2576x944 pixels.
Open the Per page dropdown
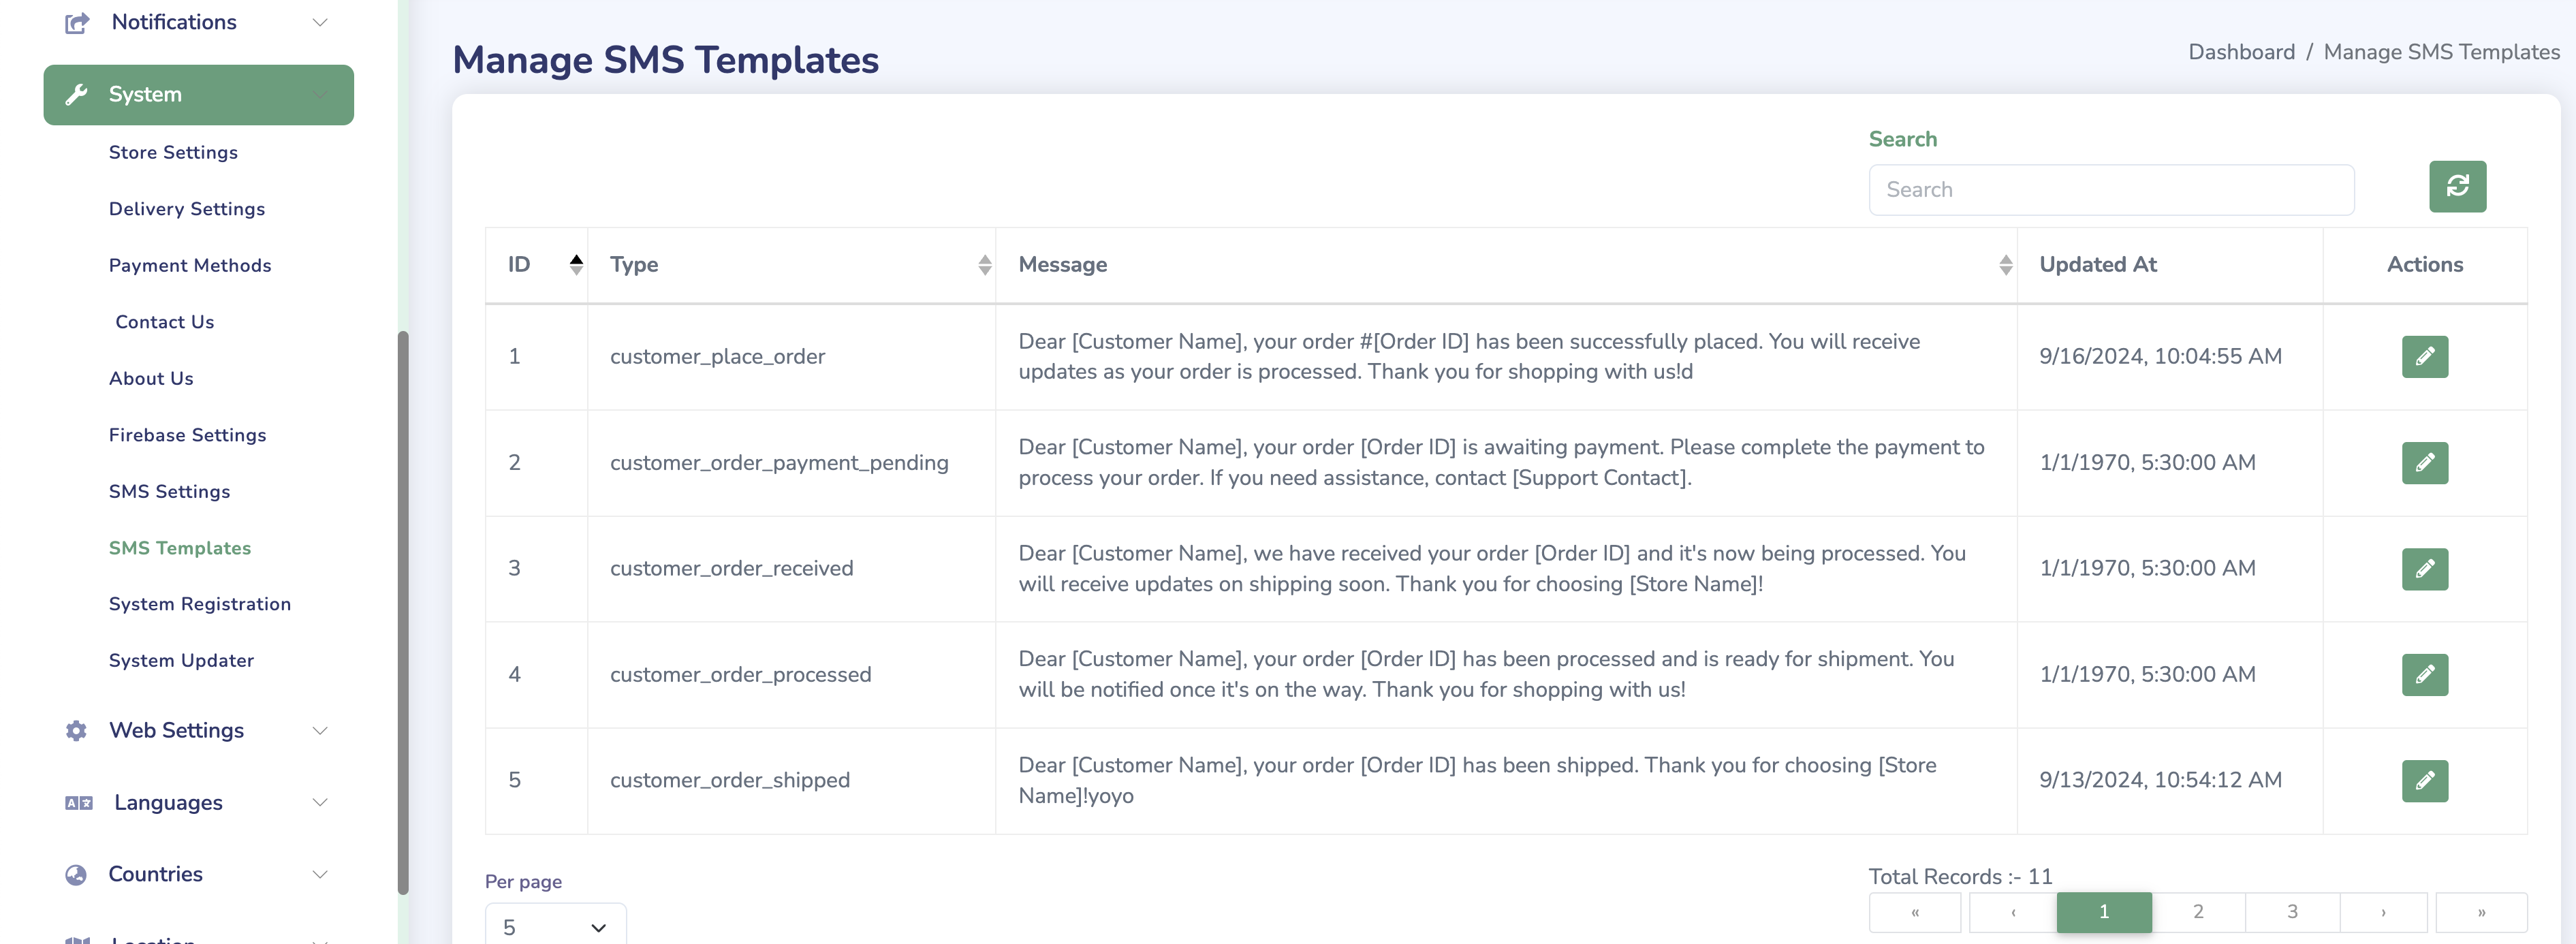coord(555,926)
